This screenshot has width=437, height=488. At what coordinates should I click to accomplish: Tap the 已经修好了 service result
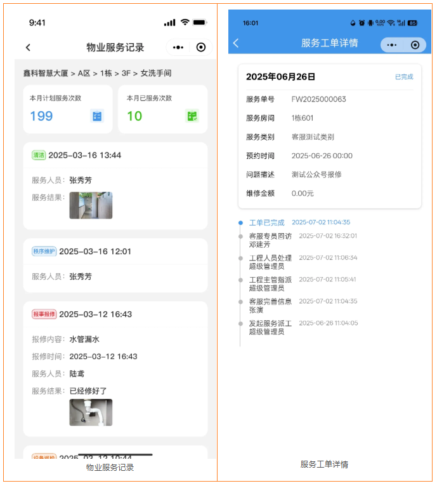pyautogui.click(x=88, y=391)
